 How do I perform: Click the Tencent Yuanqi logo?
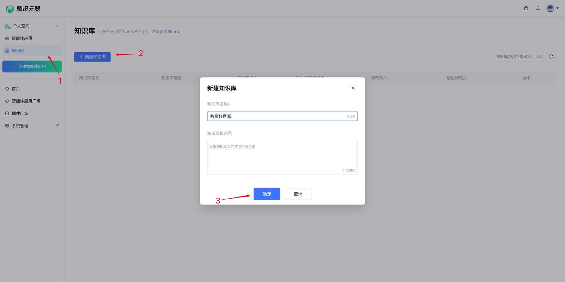pos(23,9)
